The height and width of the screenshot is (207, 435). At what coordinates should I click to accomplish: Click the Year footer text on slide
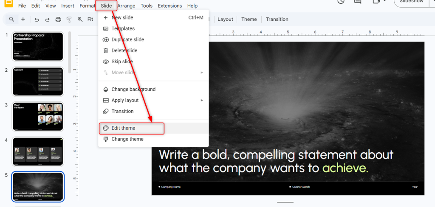pyautogui.click(x=415, y=187)
